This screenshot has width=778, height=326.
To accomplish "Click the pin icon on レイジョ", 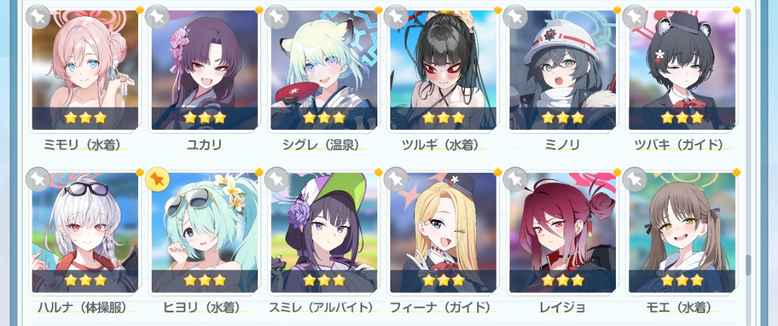I will click(x=515, y=179).
